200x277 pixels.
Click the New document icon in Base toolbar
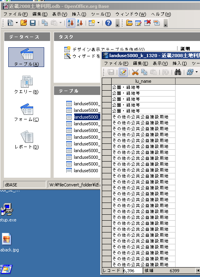[x=10, y=23]
